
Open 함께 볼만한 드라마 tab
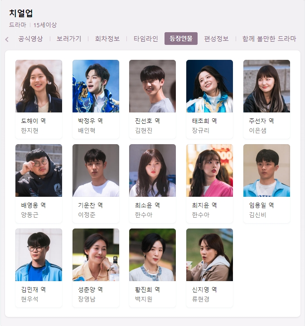pyautogui.click(x=269, y=39)
